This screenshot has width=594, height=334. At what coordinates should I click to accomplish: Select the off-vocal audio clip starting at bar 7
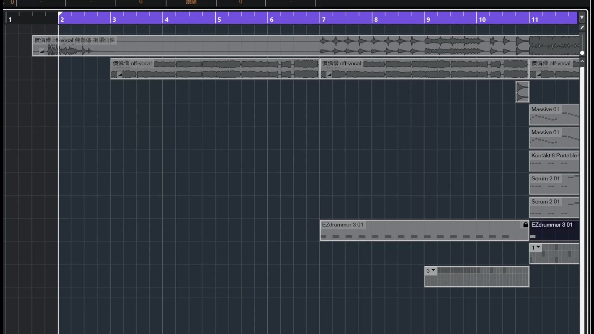point(424,69)
